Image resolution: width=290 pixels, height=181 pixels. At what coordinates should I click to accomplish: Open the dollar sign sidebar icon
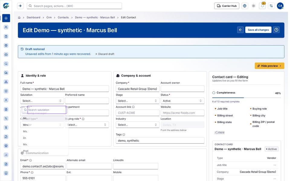coord(6,127)
